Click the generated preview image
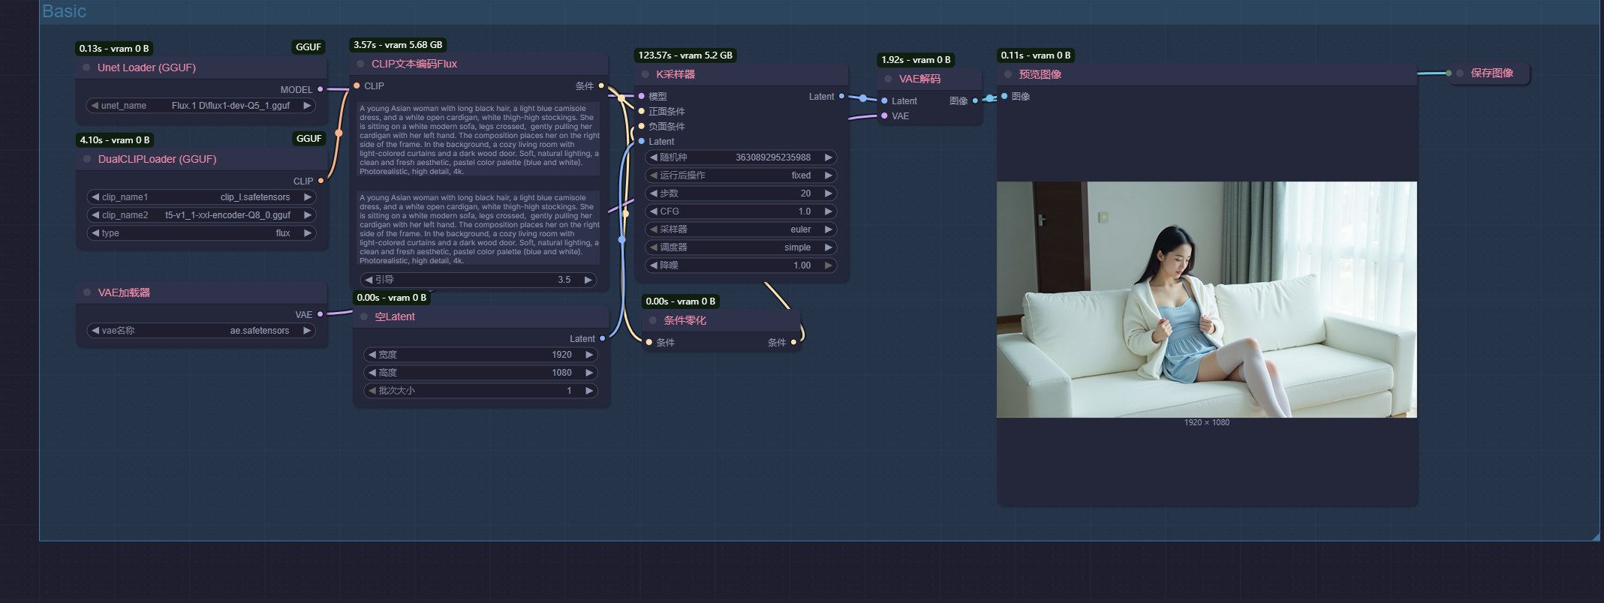This screenshot has width=1604, height=603. click(1206, 299)
